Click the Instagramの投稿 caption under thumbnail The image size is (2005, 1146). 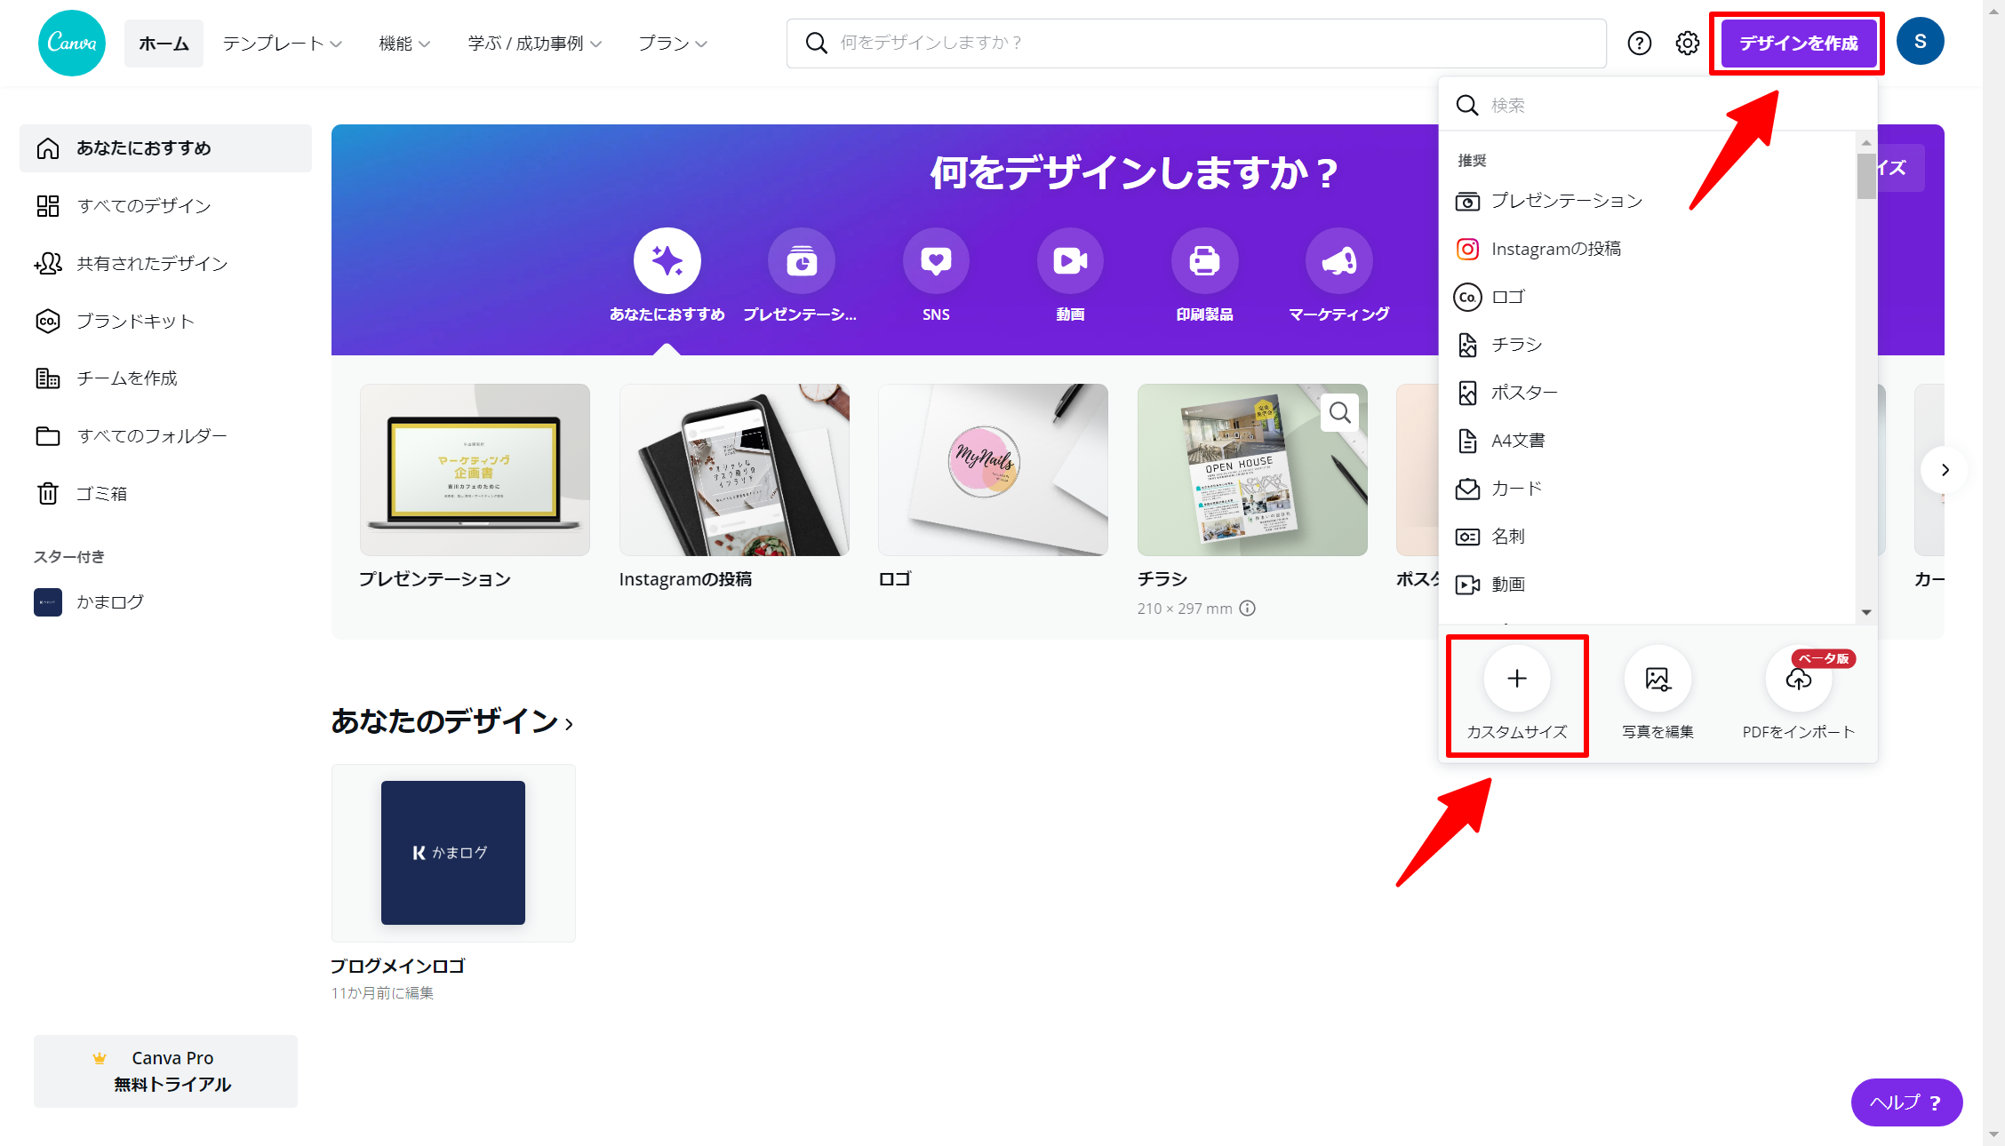click(x=685, y=579)
